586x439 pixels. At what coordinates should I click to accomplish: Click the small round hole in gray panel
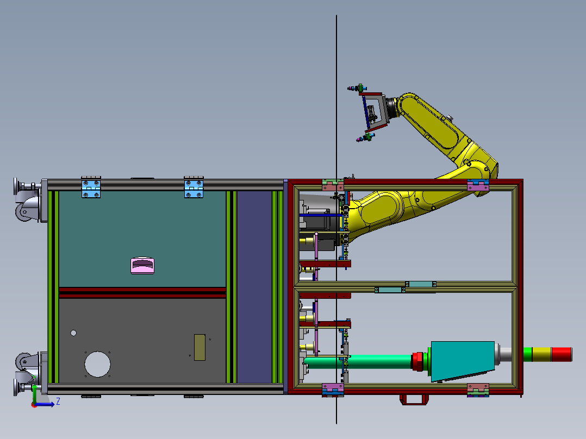[73, 333]
